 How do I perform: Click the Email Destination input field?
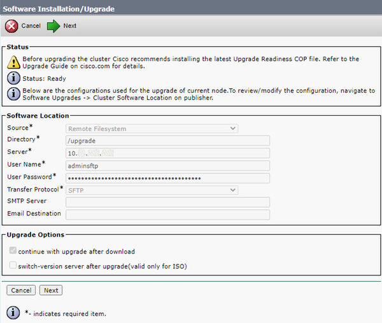point(167,215)
